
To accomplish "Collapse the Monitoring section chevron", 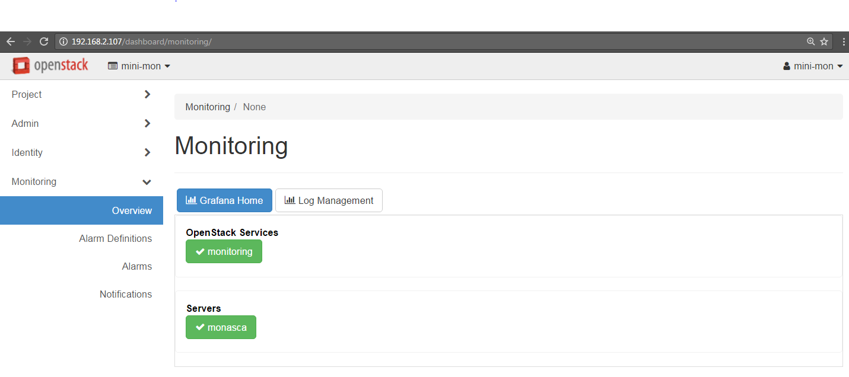I will [147, 182].
